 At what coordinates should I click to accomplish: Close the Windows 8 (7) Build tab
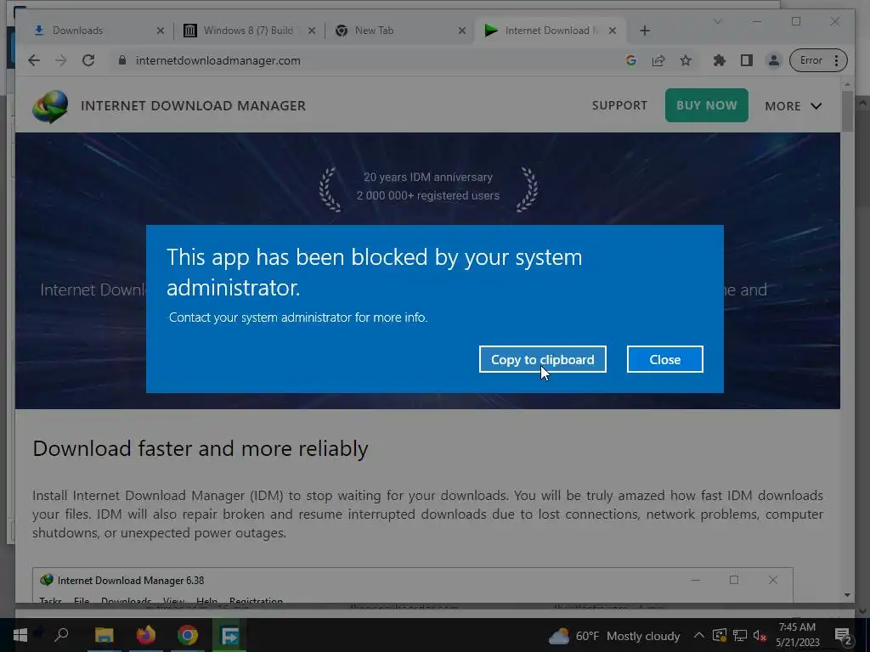[312, 31]
